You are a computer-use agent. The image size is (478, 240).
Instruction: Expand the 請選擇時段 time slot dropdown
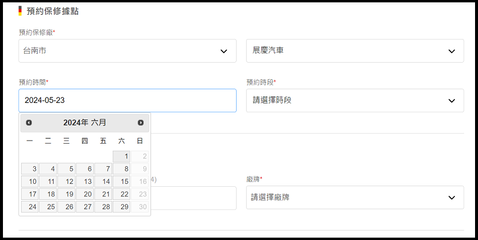[355, 100]
